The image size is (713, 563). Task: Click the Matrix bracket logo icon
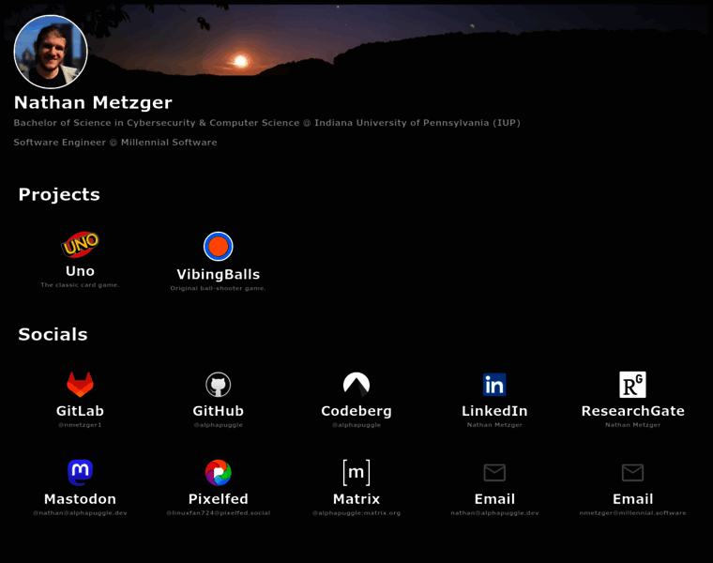[356, 472]
